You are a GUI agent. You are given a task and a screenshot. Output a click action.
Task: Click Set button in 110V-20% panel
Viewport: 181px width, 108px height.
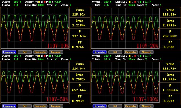pos(115,52)
